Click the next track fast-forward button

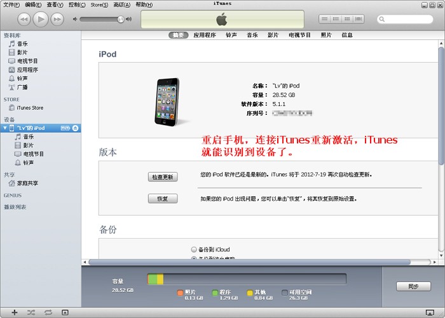click(57, 19)
